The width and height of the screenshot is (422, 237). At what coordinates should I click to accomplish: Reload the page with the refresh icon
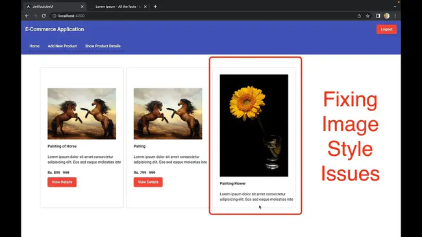[44, 16]
